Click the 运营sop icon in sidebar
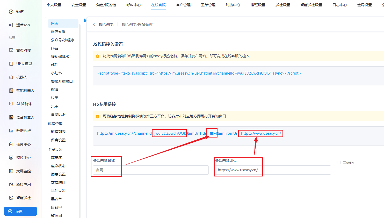The width and height of the screenshot is (384, 218). [11, 25]
